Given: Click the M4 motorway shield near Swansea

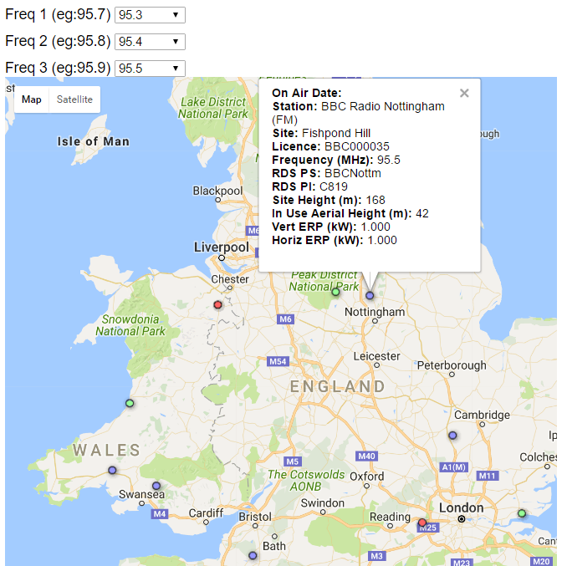Looking at the screenshot, I should [x=160, y=514].
